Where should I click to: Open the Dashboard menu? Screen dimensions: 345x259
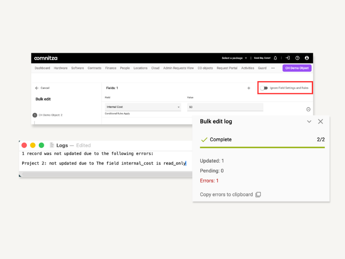tap(42, 68)
